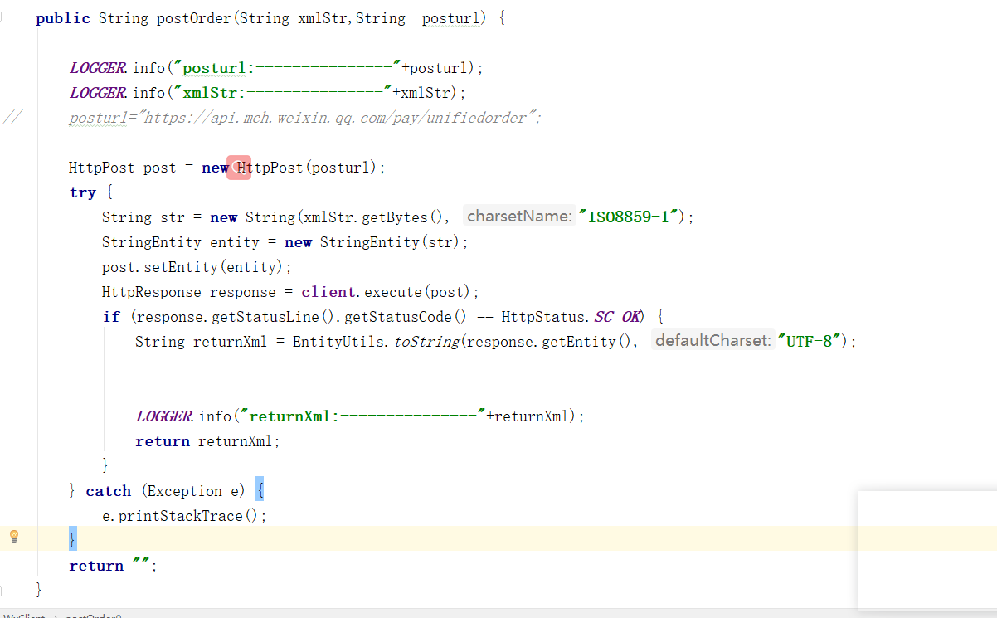The height and width of the screenshot is (618, 997).
Task: Click the LOGGER field reference on first info line
Action: click(x=97, y=67)
